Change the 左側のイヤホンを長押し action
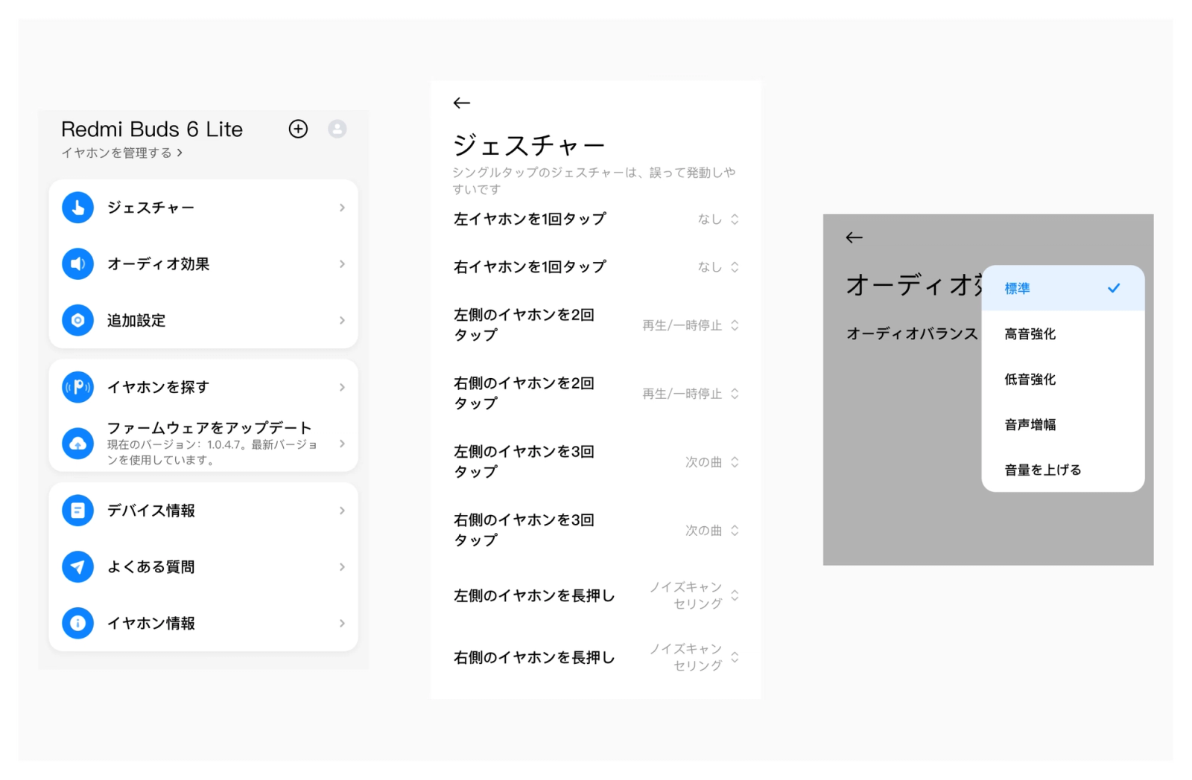 tap(694, 595)
